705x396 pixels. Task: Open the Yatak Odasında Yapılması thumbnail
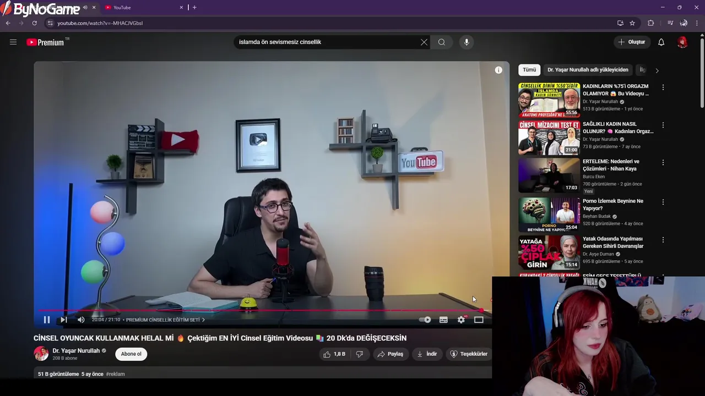tap(549, 252)
